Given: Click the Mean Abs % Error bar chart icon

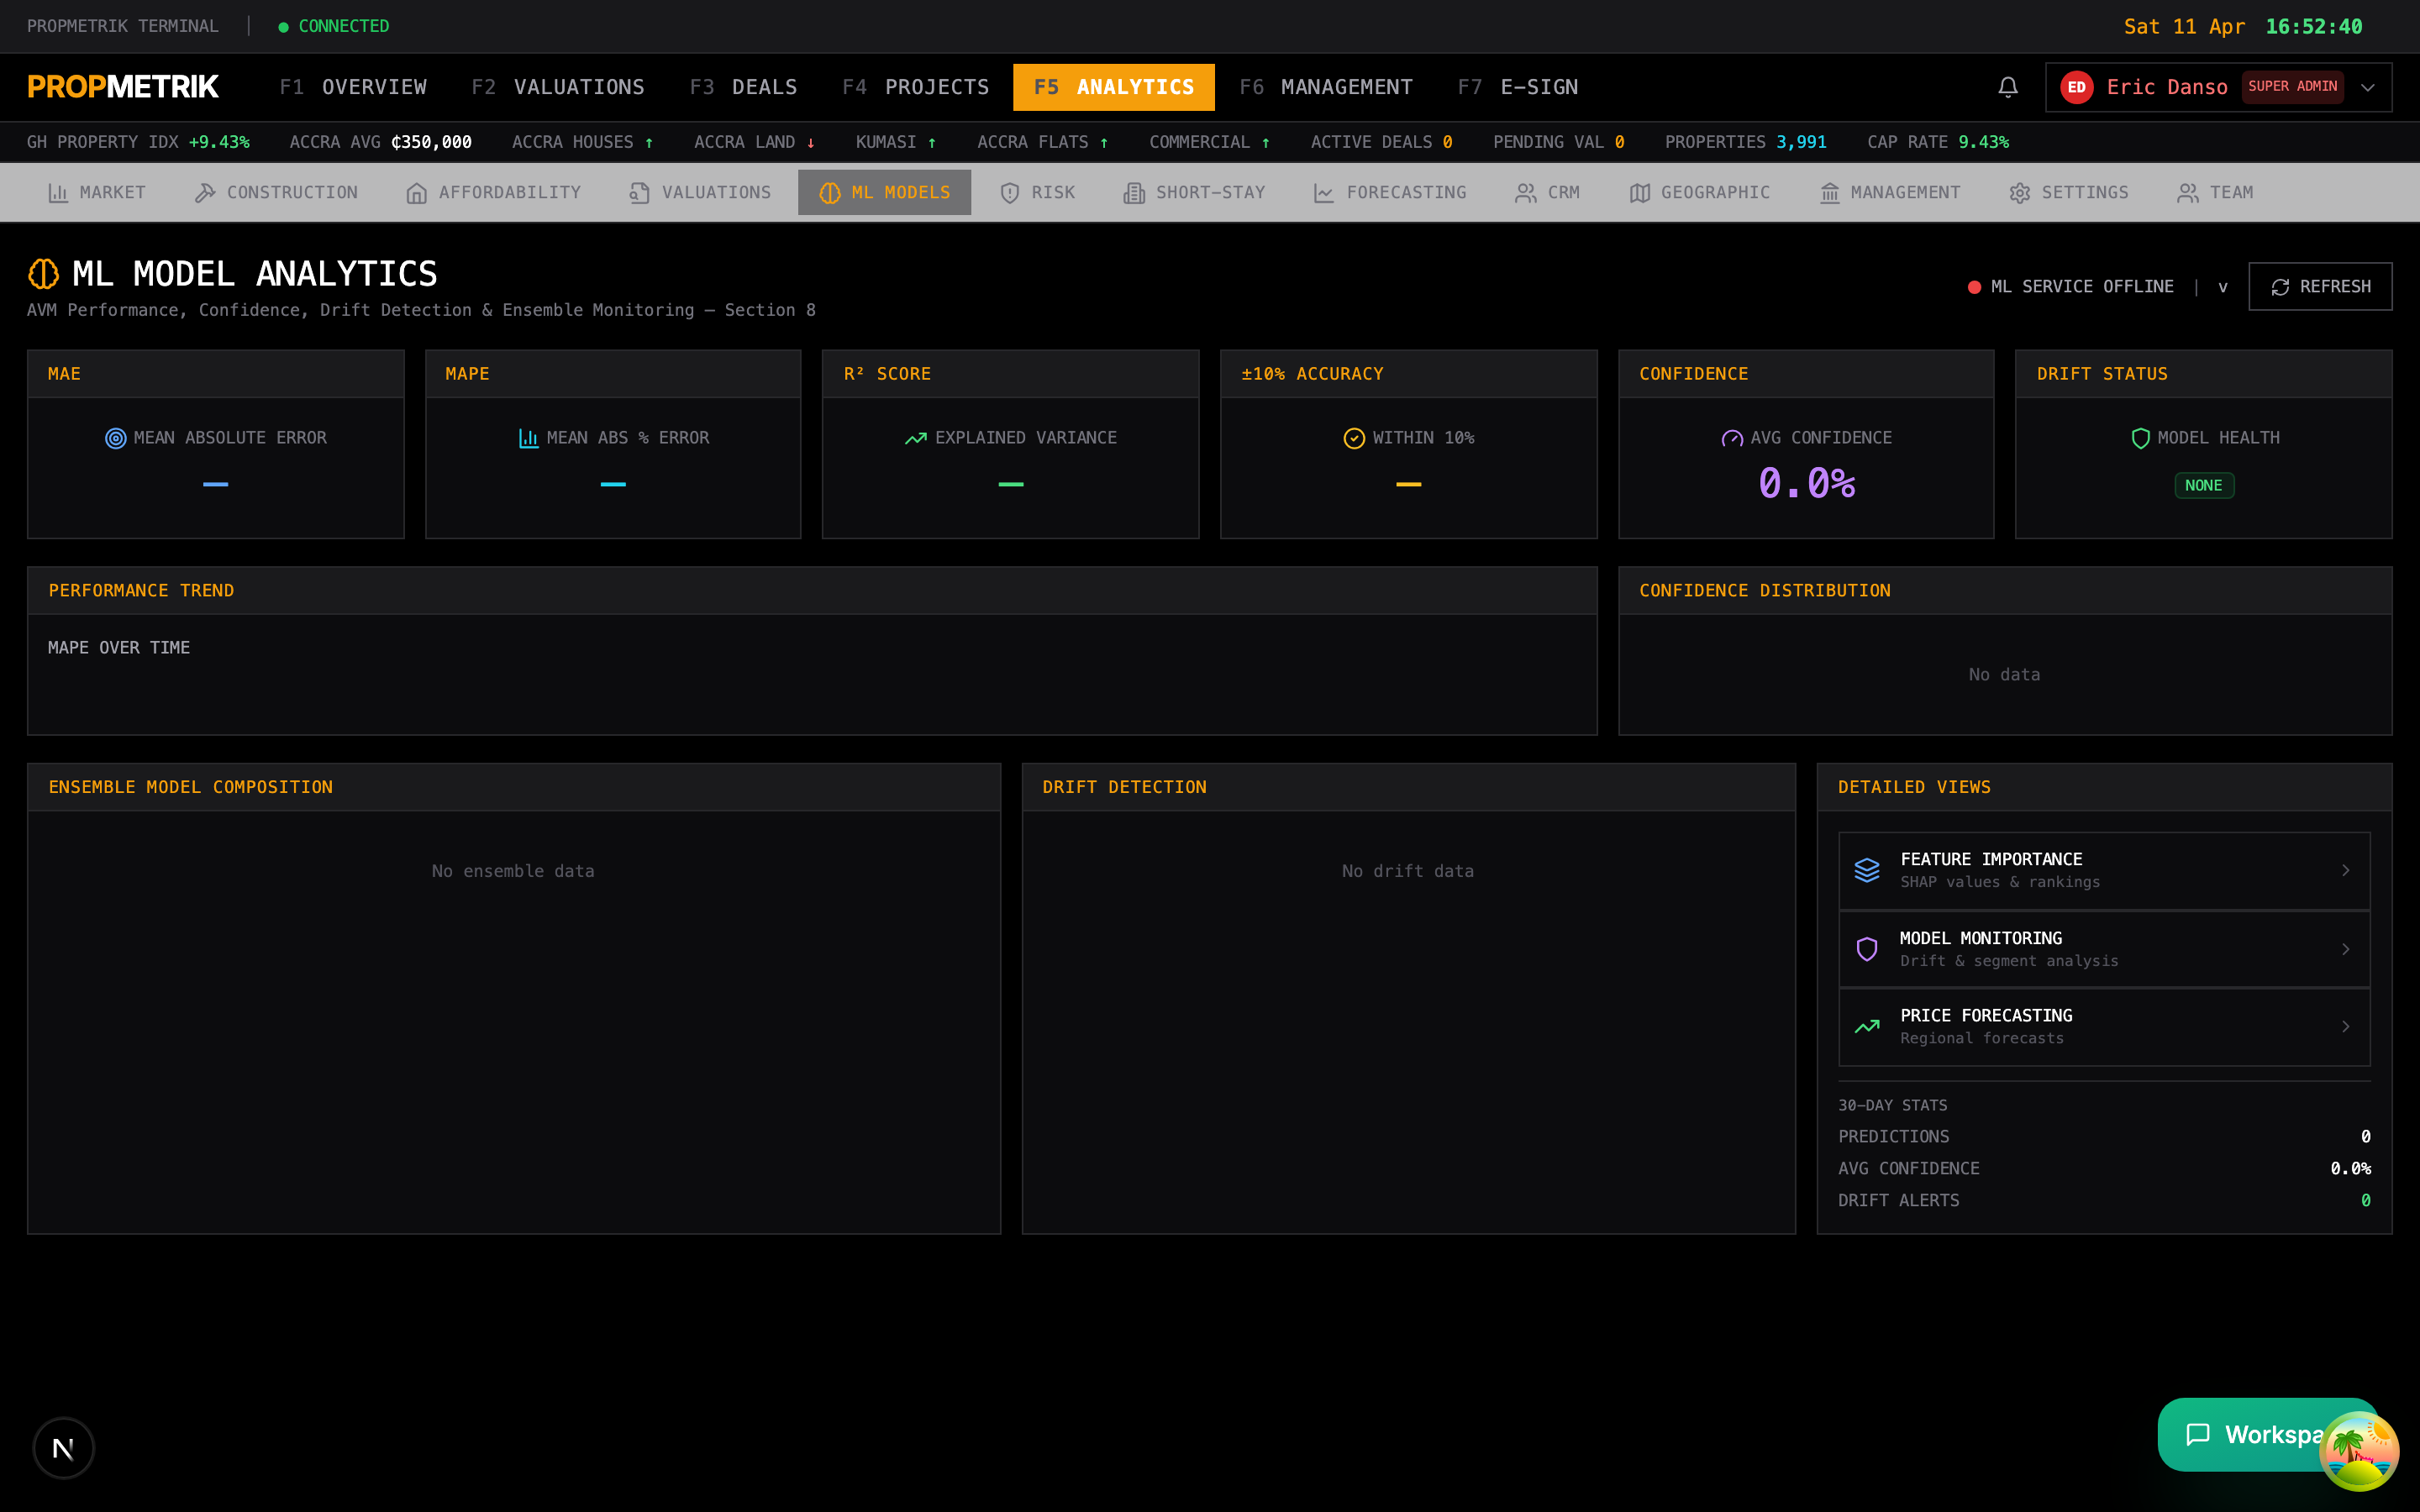Looking at the screenshot, I should pyautogui.click(x=528, y=438).
